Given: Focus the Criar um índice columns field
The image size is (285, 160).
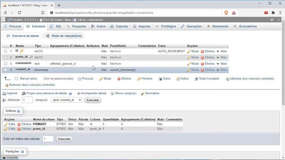Looking at the screenshot, I should (48, 139).
